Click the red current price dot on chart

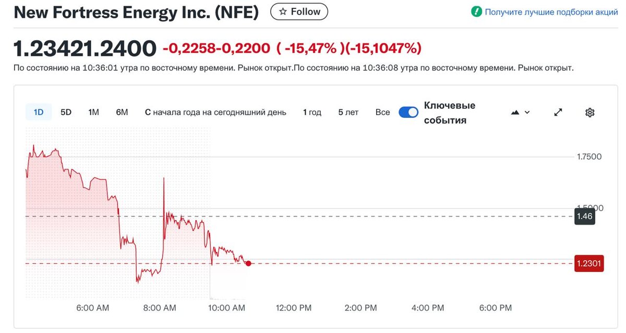pos(248,264)
